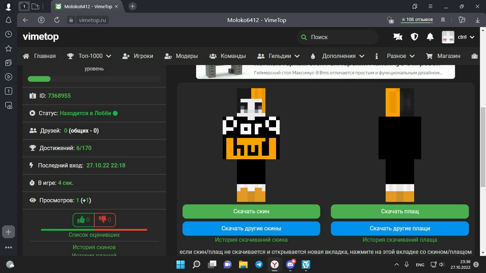486x273 pixels.
Task: Go to the Игроки menu item
Action: [138, 56]
